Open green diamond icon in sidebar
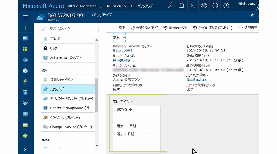This screenshot has width=277, height=154. click(x=25, y=136)
